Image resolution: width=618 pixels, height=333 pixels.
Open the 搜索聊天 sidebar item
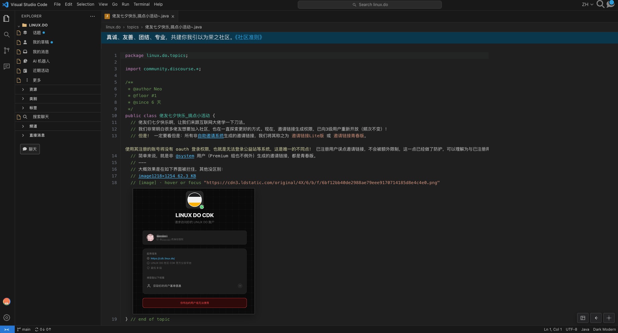(x=58, y=117)
